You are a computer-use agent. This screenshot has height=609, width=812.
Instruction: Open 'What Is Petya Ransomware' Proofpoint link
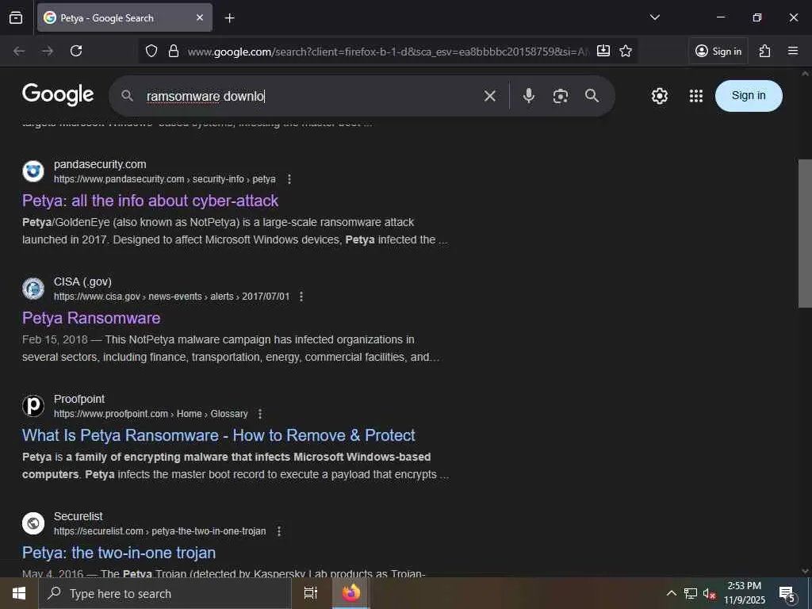pos(219,435)
